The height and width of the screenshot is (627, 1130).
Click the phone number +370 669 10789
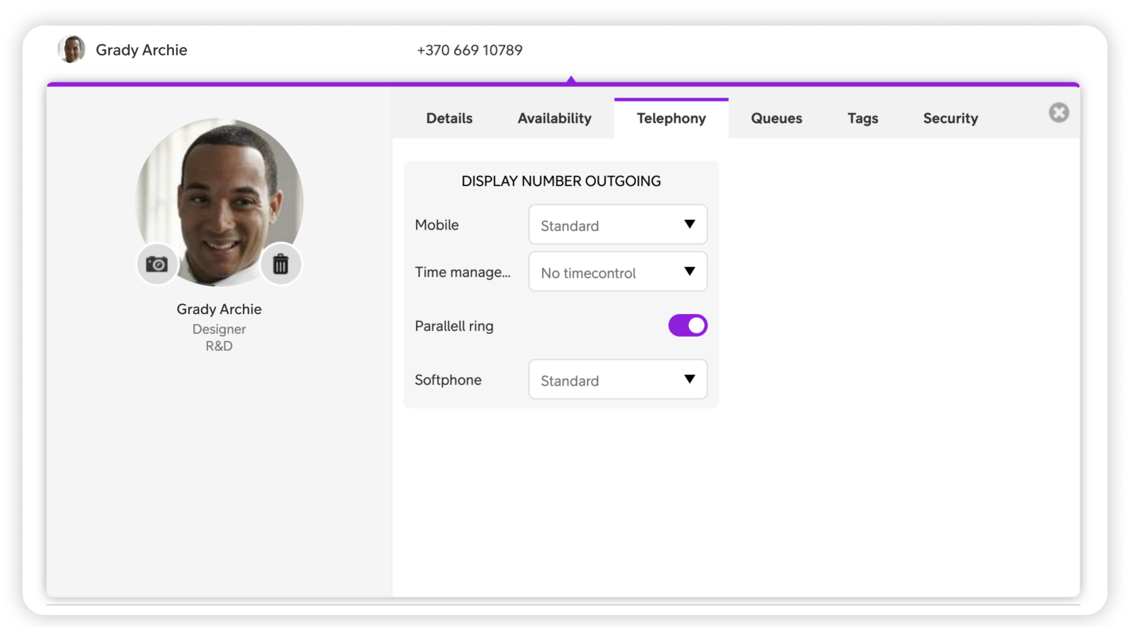(x=470, y=50)
